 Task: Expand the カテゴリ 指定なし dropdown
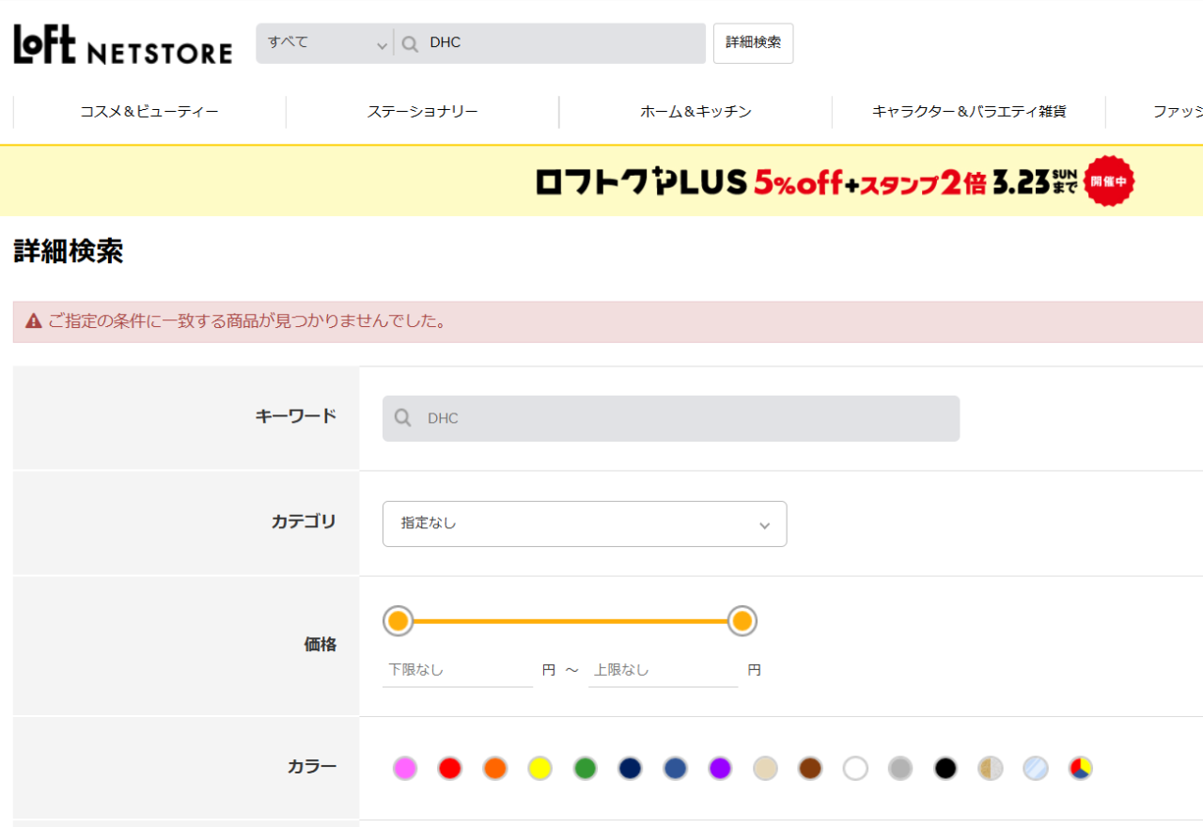(585, 523)
